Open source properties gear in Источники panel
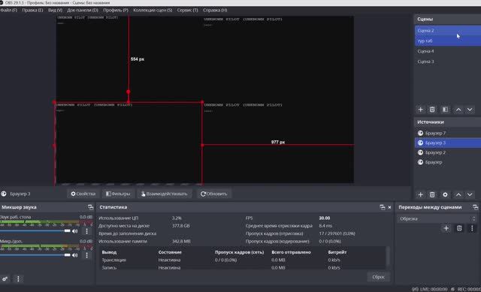Image resolution: width=481 pixels, height=292 pixels. coord(445,194)
